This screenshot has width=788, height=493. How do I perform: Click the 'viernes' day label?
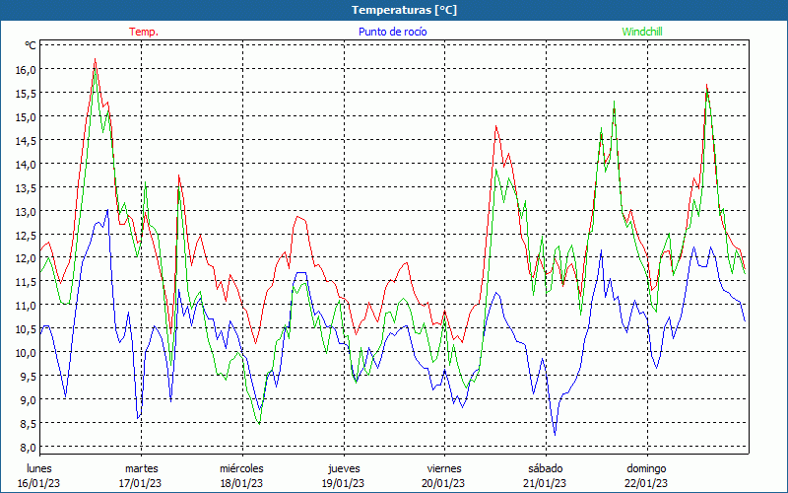pos(444,468)
